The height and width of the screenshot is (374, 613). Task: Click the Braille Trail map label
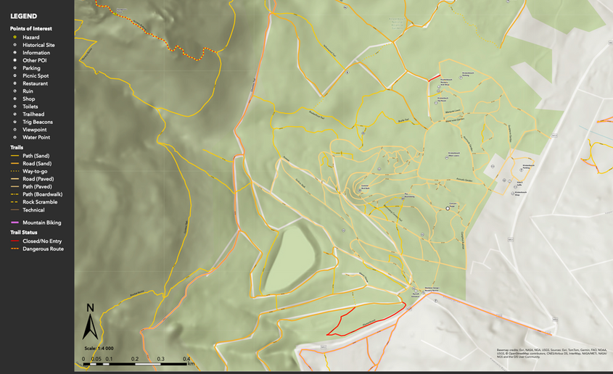pos(403,120)
